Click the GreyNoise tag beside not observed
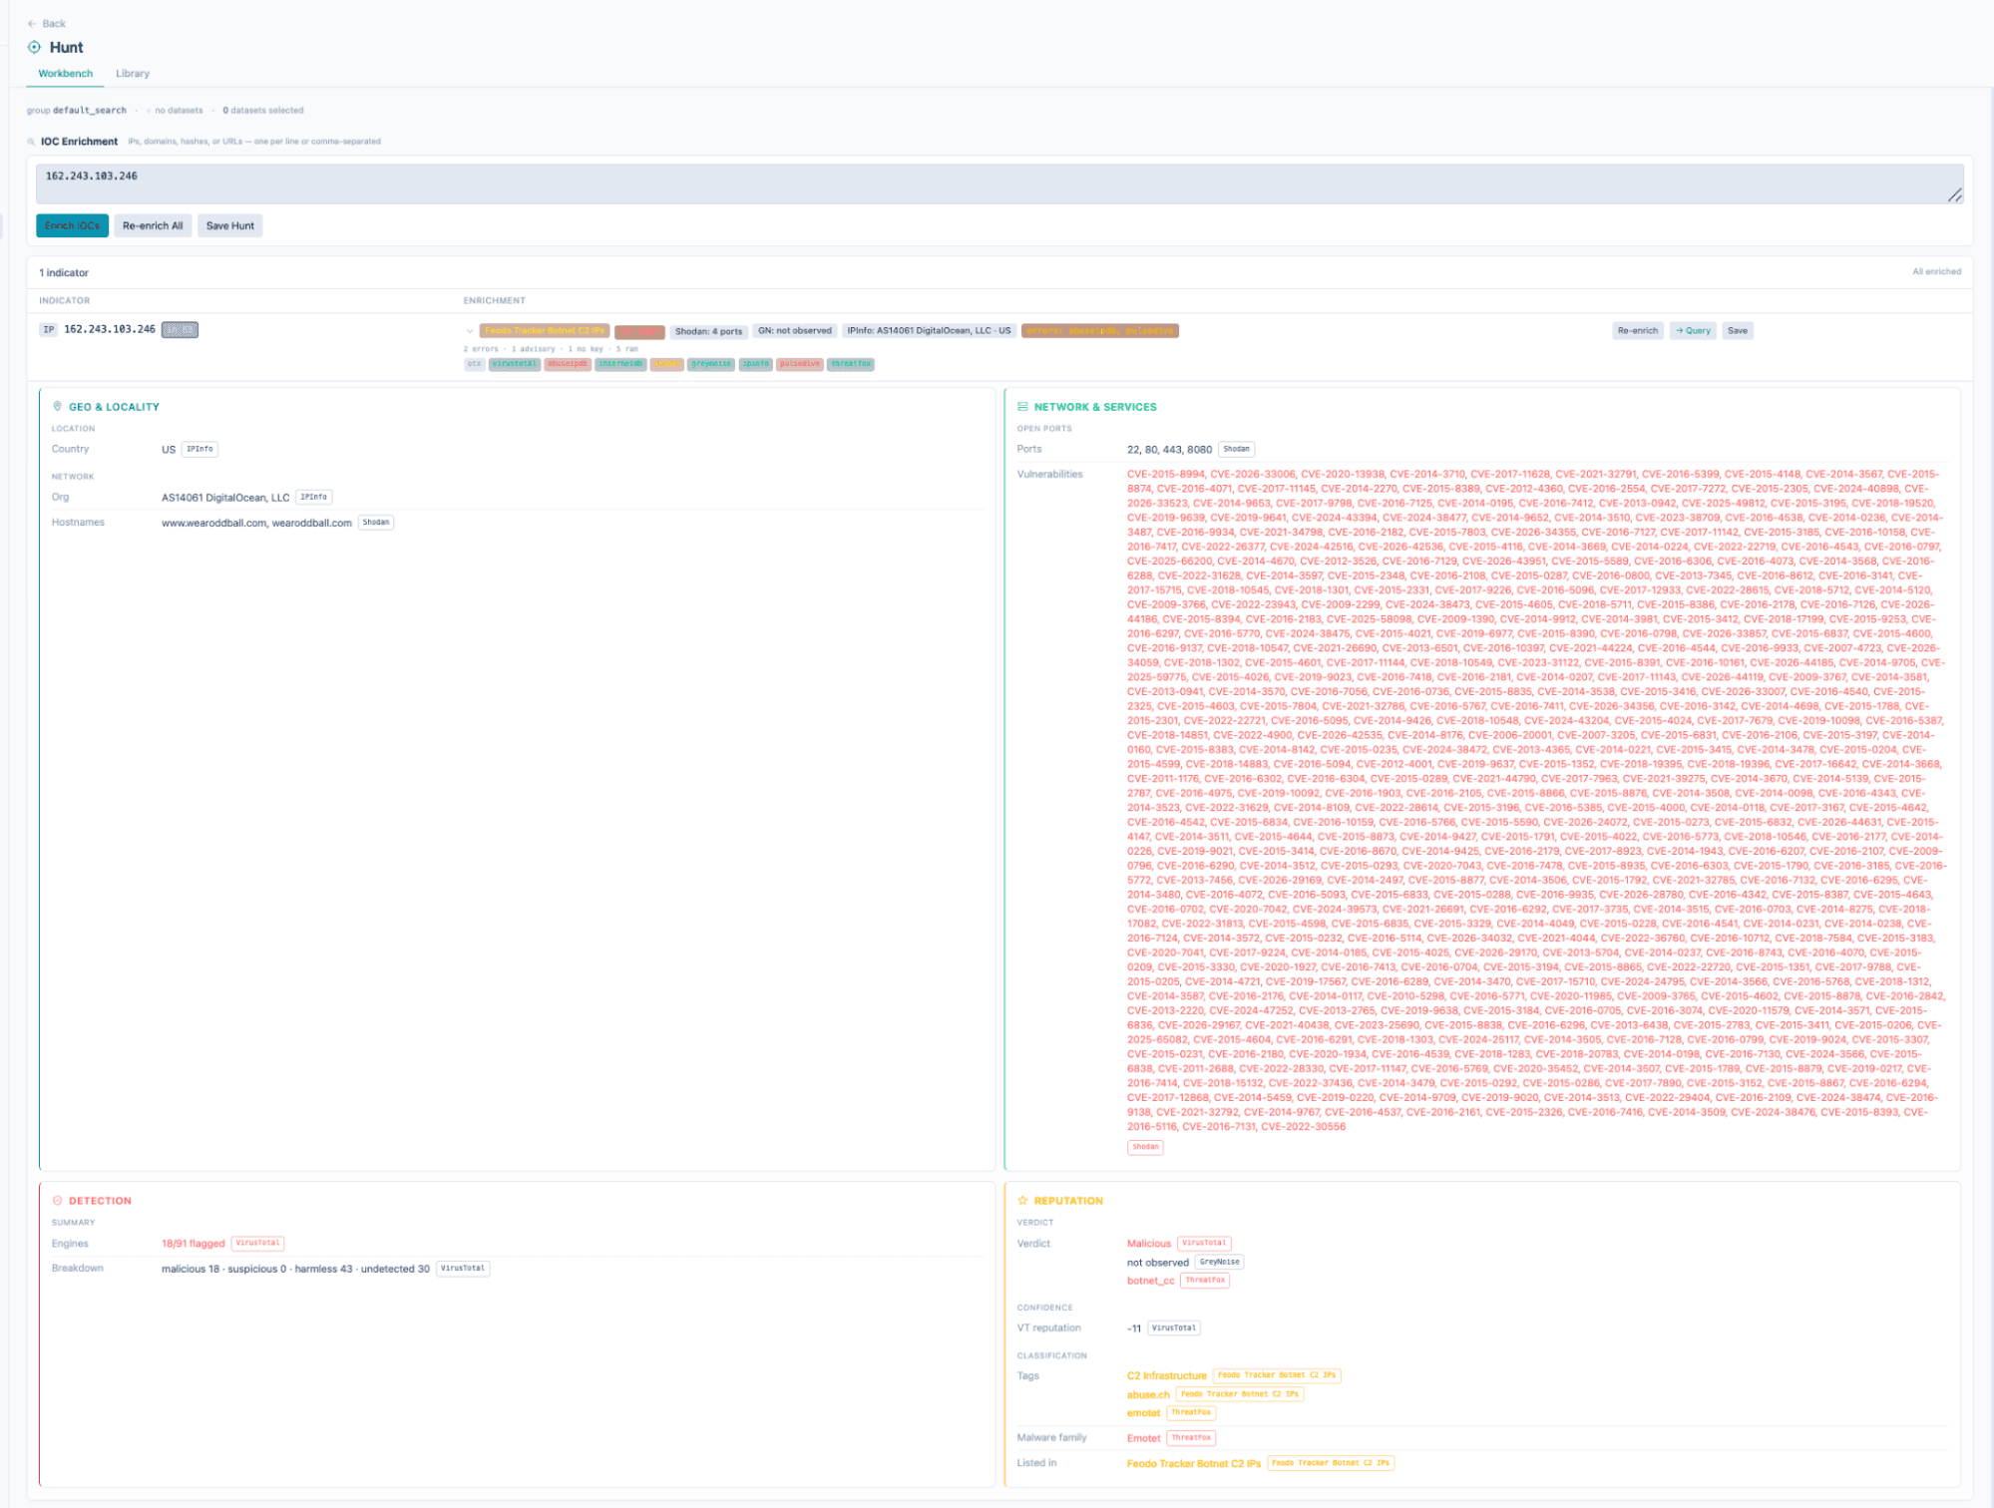The image size is (1994, 1508). [x=1219, y=1262]
